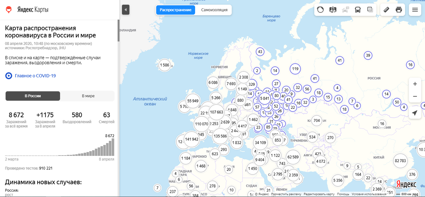Click the 1 832 marker in Greece
The height and width of the screenshot is (197, 425).
tap(237, 142)
